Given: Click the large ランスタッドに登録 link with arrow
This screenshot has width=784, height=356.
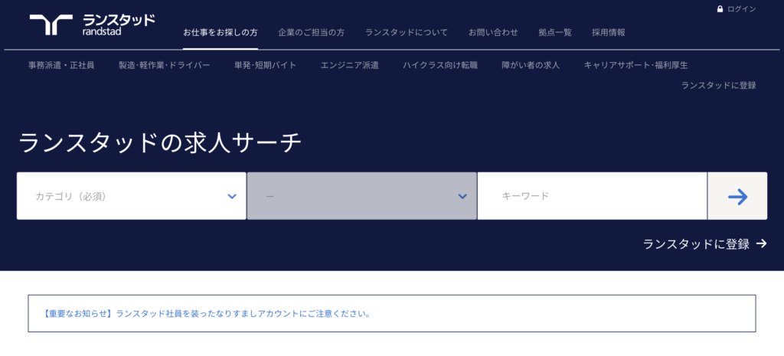Looking at the screenshot, I should coord(704,244).
